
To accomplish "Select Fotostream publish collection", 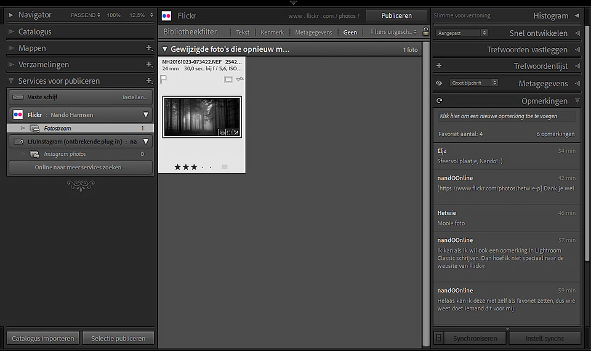I will pos(80,128).
